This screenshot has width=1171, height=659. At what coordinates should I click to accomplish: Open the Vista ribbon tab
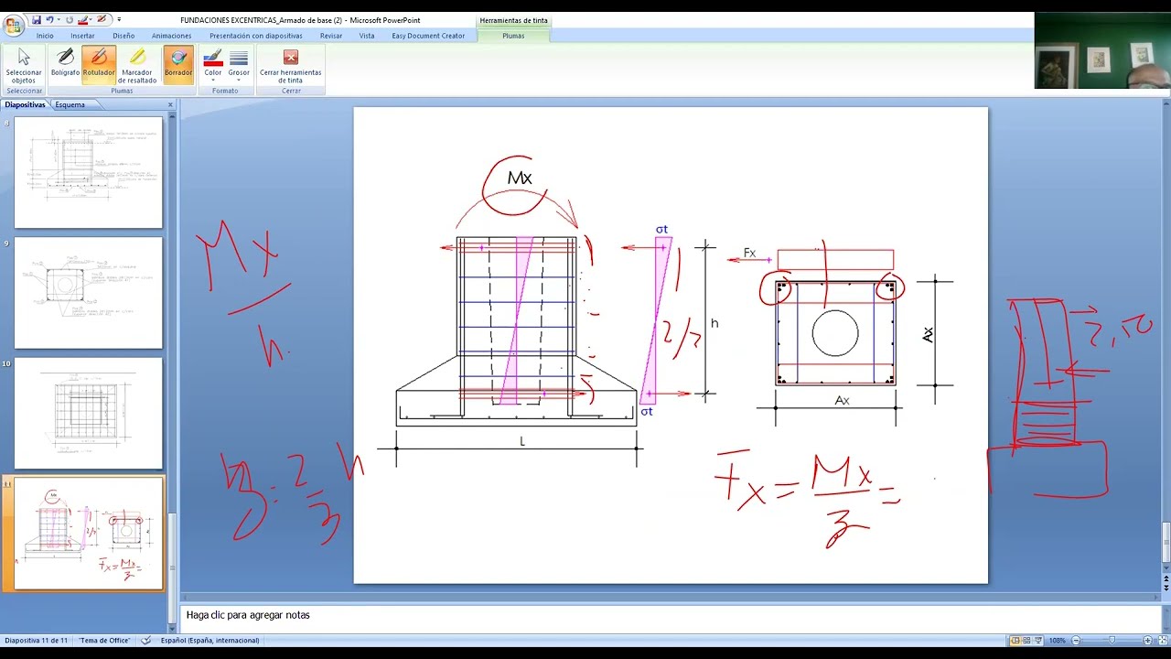pyautogui.click(x=367, y=36)
